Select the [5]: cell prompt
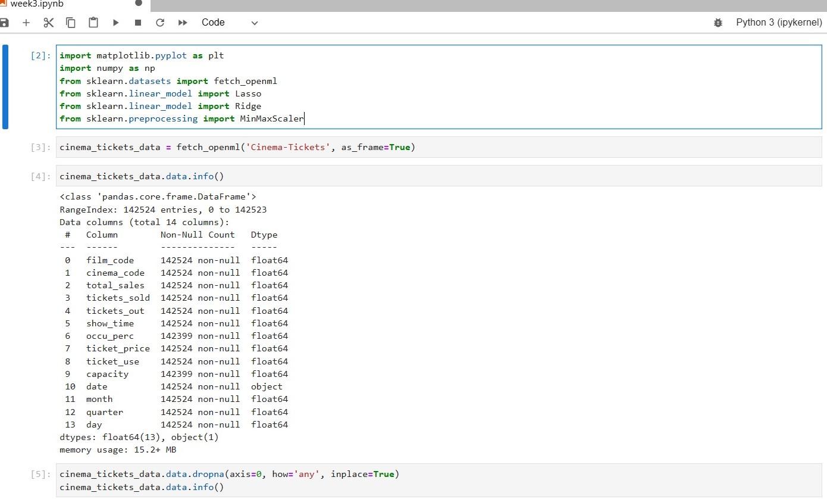The image size is (827, 499). point(41,475)
